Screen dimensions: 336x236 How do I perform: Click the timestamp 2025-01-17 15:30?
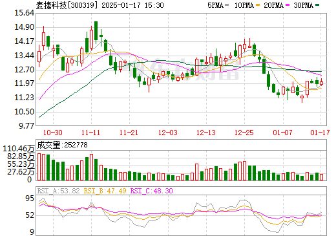(x=132, y=5)
